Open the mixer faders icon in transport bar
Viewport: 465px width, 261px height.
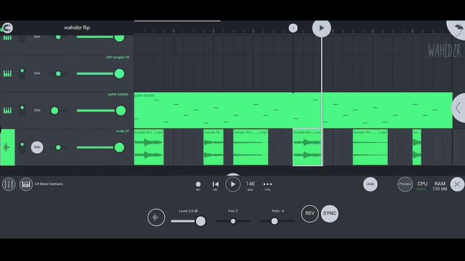point(9,184)
